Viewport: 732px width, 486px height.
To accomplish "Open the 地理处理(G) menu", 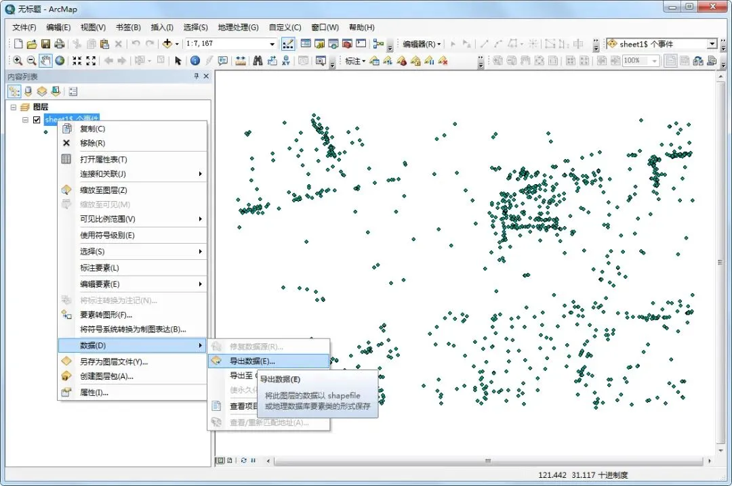I will point(238,27).
